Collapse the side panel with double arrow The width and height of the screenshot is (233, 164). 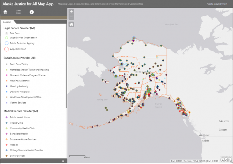(x=63, y=161)
